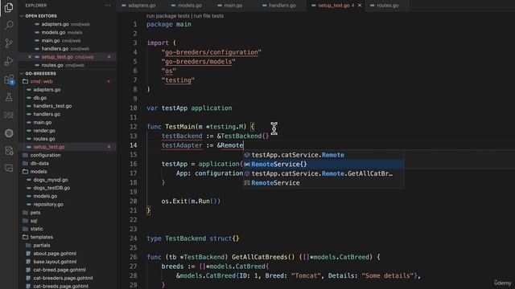Open the Extensions view icon

tap(9, 79)
